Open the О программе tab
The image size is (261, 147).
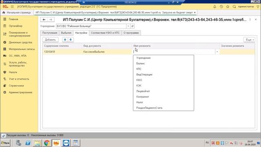[x=131, y=33]
